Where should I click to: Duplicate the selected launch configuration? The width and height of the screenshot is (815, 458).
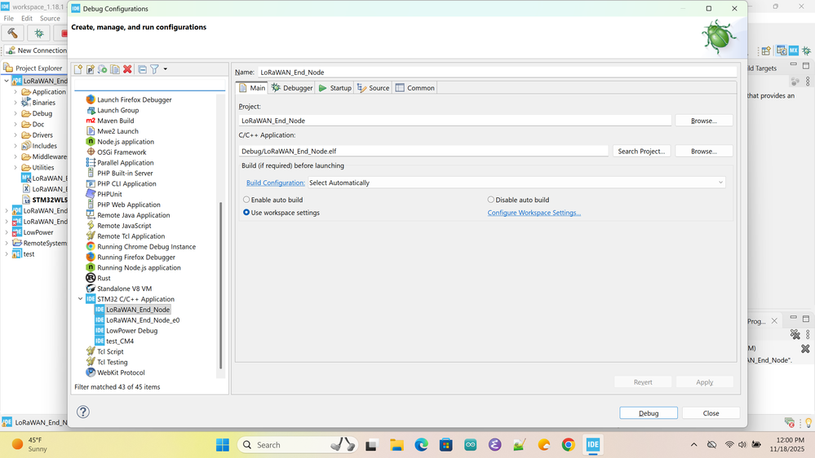[x=115, y=69]
